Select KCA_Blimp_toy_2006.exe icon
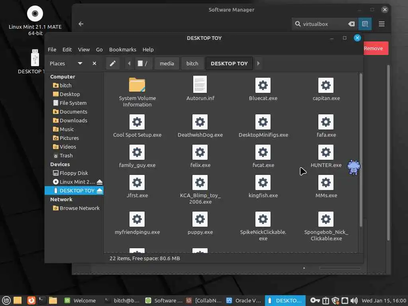The height and width of the screenshot is (306, 408). tap(200, 182)
